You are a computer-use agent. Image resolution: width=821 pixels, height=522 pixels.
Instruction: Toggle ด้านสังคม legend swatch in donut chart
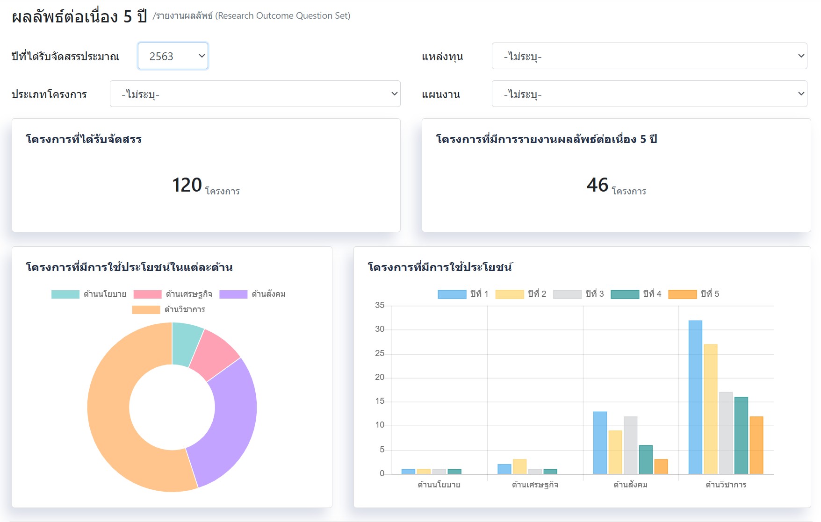pyautogui.click(x=233, y=294)
